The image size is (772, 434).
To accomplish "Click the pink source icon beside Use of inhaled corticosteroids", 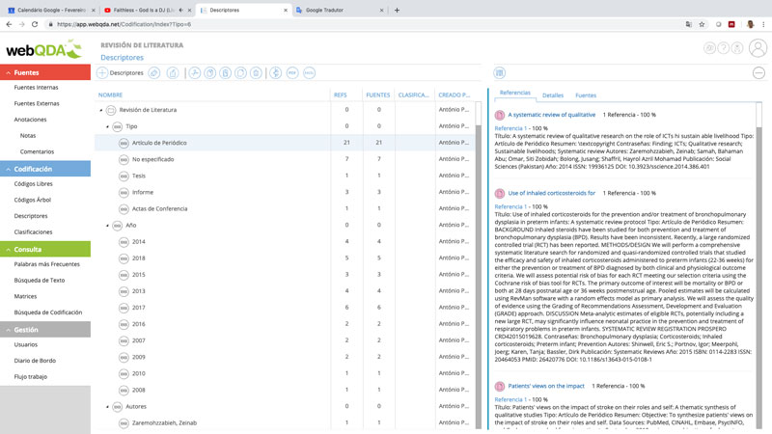I will [x=500, y=194].
